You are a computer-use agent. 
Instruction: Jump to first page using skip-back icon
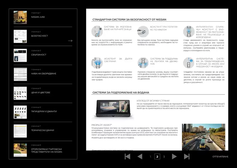point(128,157)
